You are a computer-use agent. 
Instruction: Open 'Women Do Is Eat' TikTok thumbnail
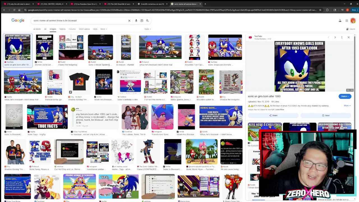tap(45, 47)
